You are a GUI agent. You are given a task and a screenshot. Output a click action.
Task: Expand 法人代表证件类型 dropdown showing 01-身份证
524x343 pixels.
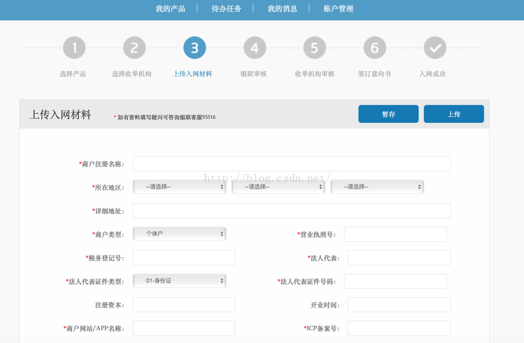tap(179, 281)
